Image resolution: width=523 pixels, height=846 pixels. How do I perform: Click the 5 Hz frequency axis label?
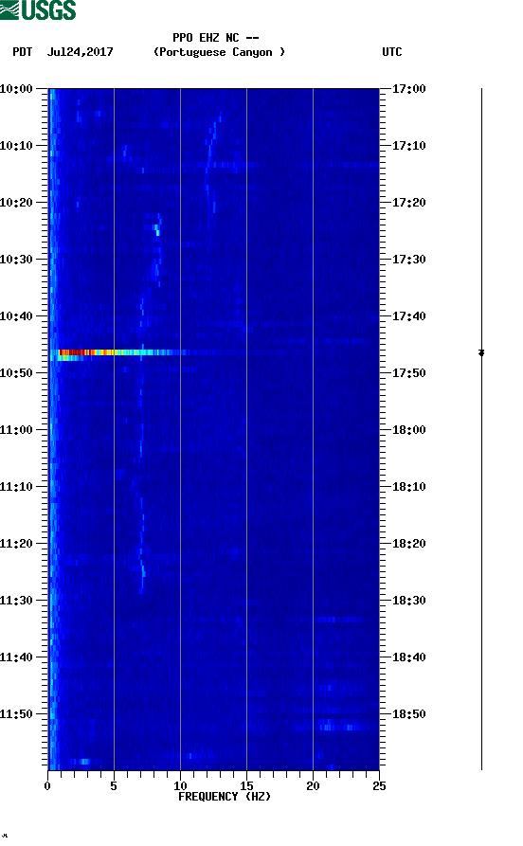coord(114,785)
